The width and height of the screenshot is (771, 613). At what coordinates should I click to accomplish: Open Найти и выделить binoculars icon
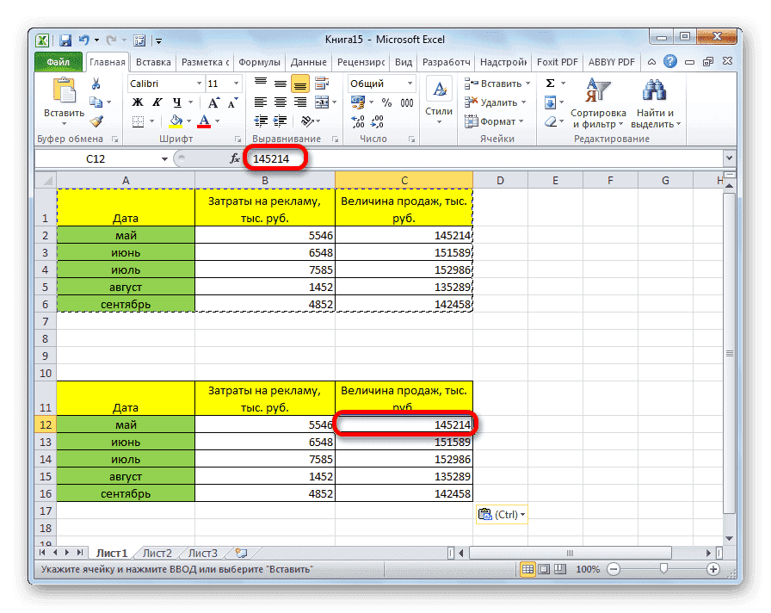pyautogui.click(x=654, y=90)
